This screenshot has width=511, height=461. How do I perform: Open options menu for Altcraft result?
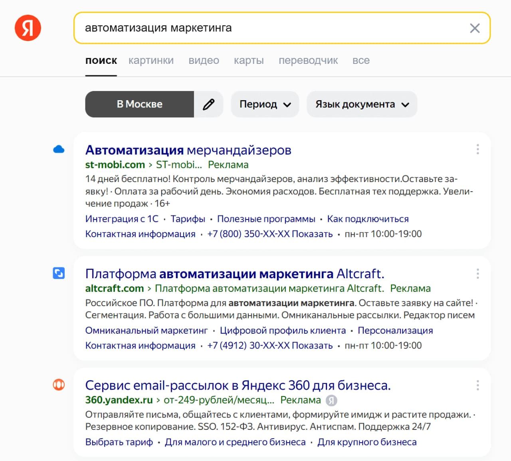click(477, 273)
